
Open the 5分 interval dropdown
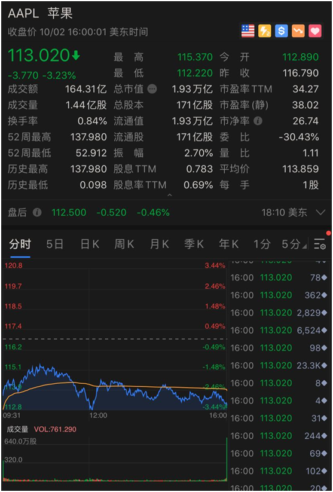click(x=294, y=244)
